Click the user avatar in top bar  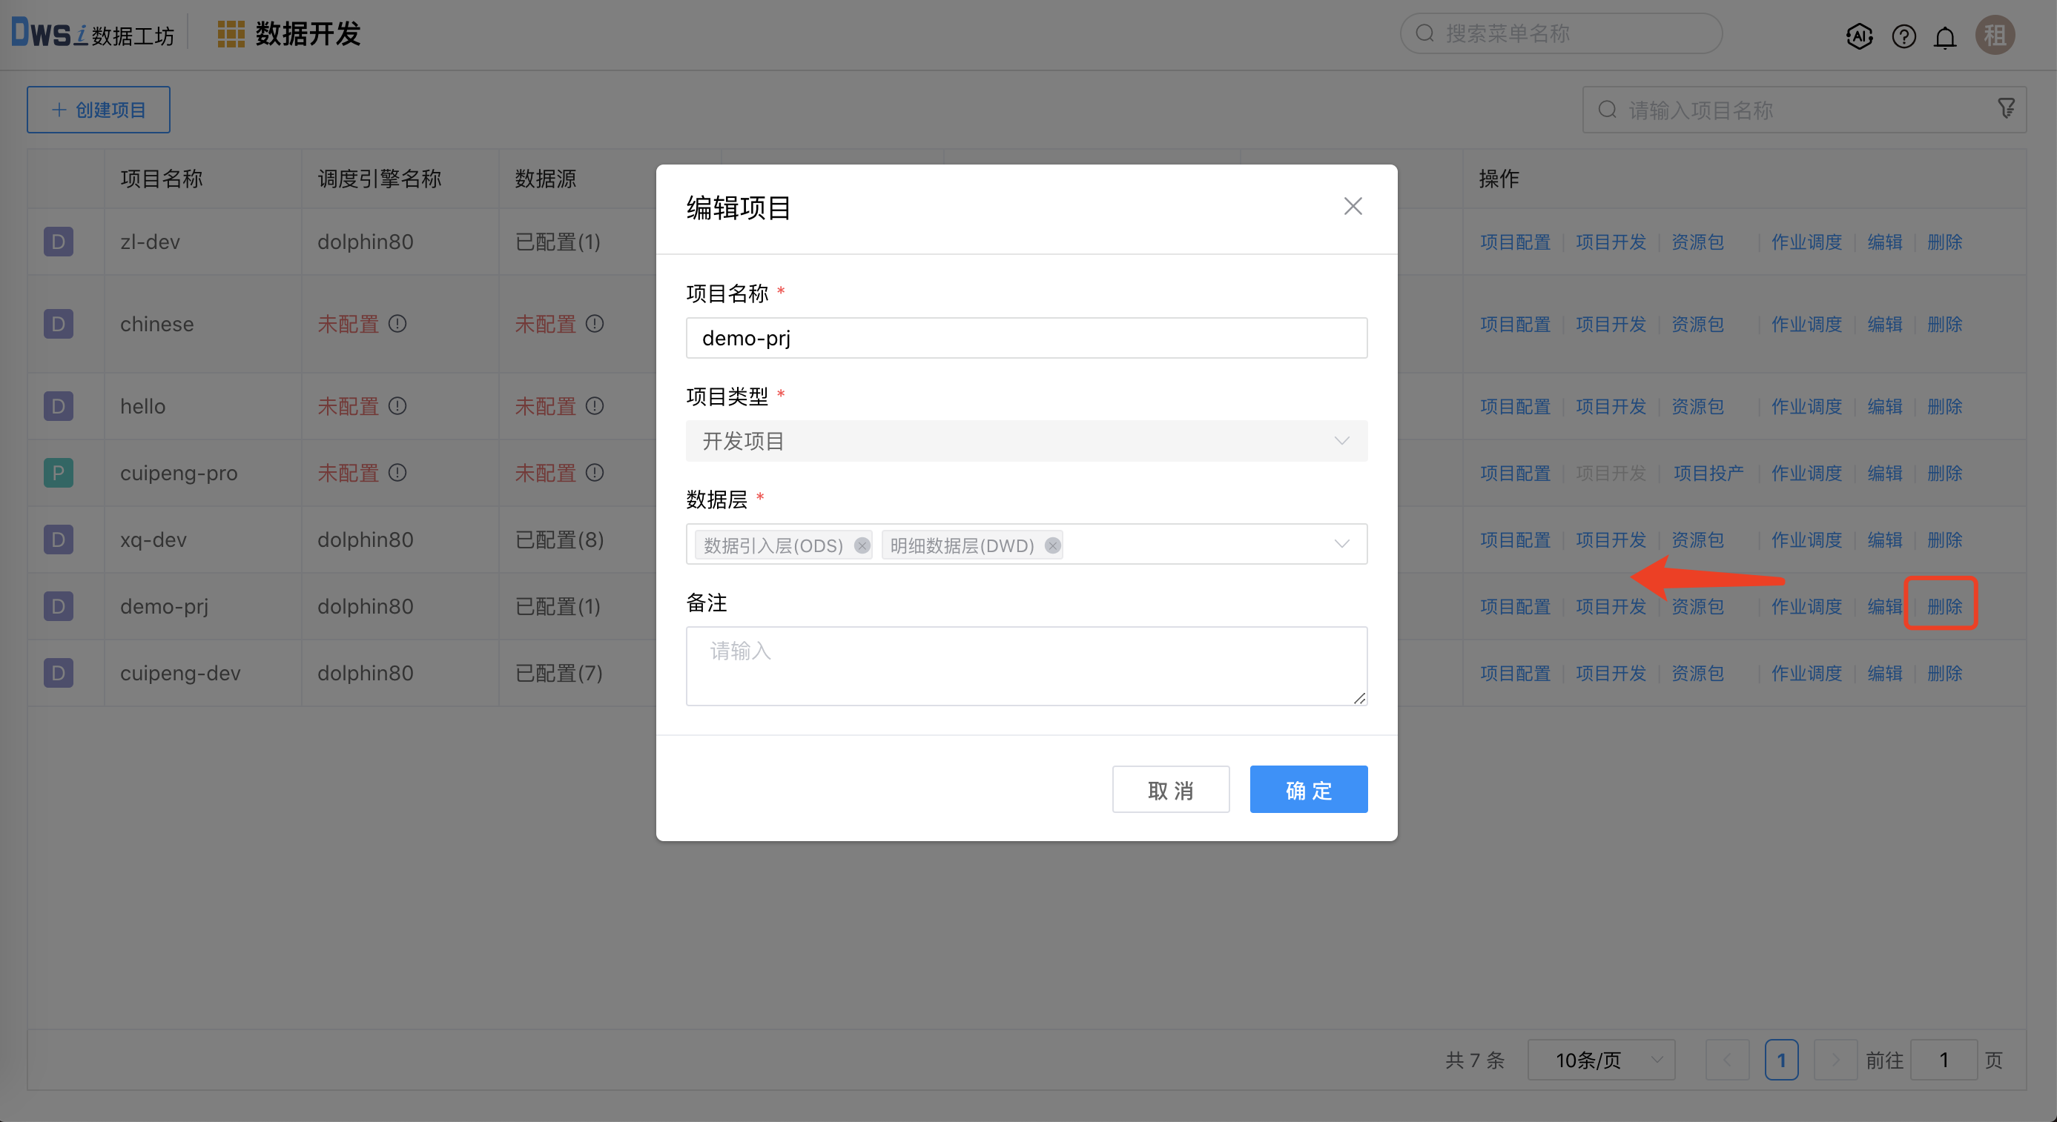[1994, 36]
